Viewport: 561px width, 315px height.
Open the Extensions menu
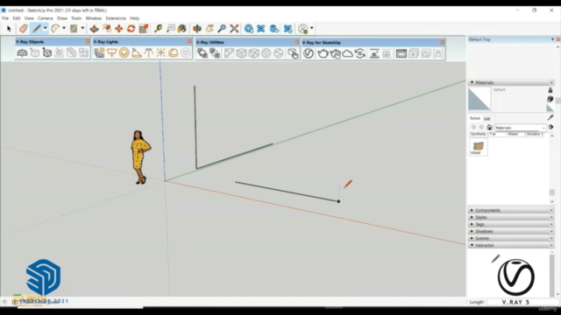(x=116, y=18)
